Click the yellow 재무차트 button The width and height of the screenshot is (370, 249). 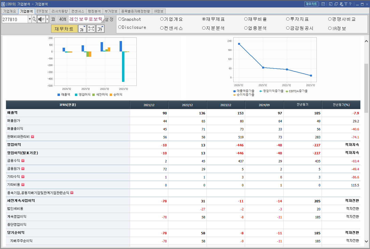(64, 29)
